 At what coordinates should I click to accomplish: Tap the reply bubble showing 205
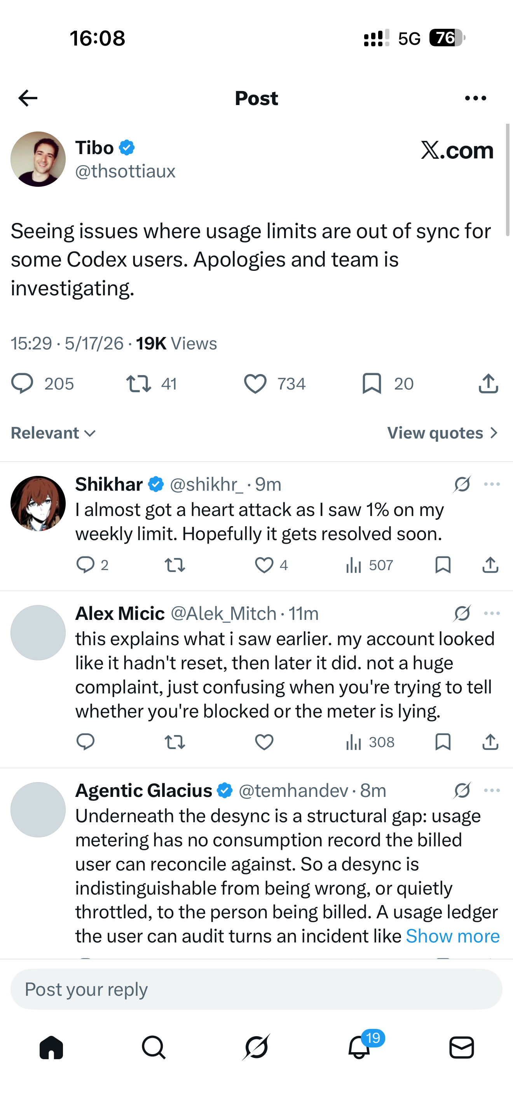(42, 383)
